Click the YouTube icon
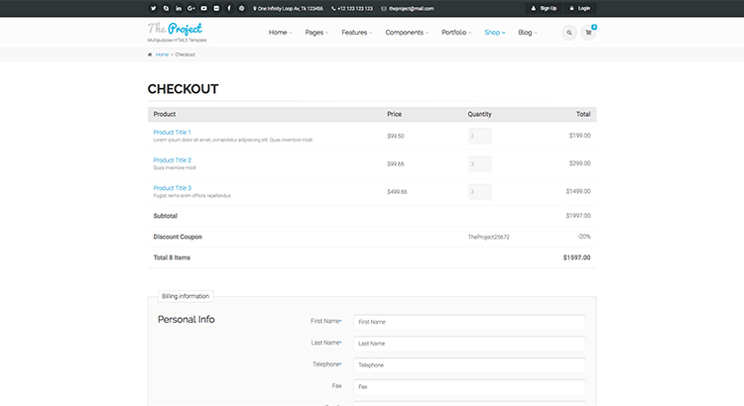 coord(204,8)
